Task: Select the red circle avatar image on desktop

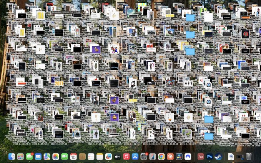Action: (246, 34)
